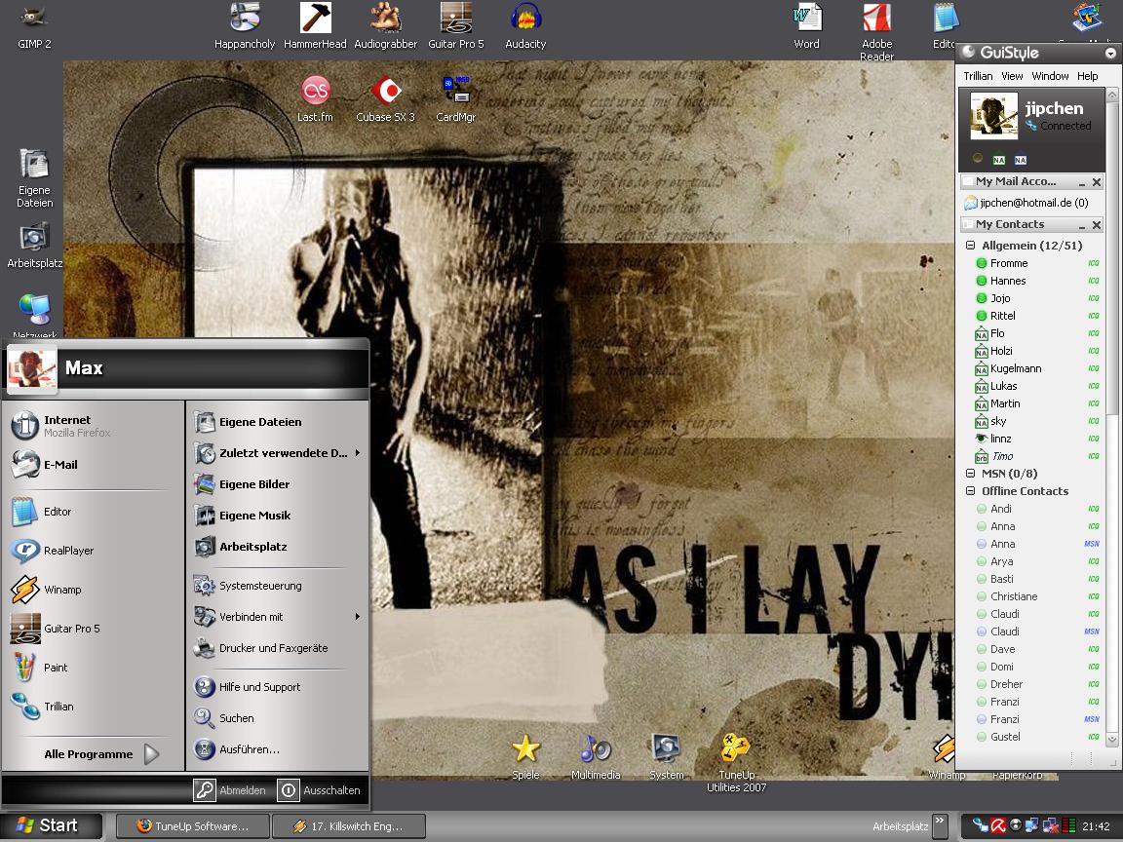Switch to 17. Killswitch Eng... taskbar button
1123x842 pixels.
(349, 826)
